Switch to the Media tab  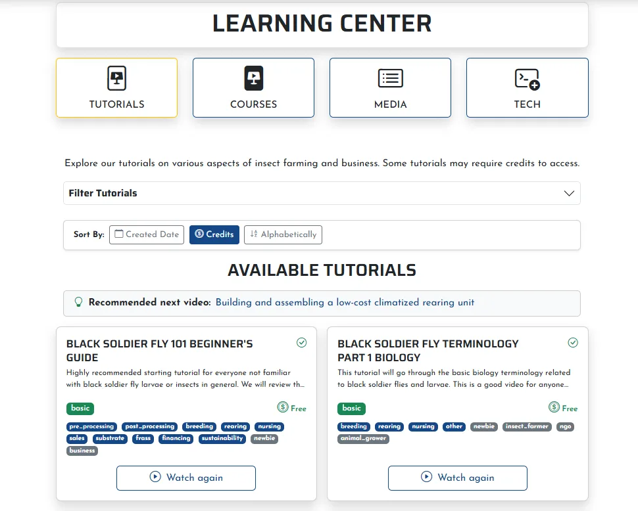(x=390, y=87)
